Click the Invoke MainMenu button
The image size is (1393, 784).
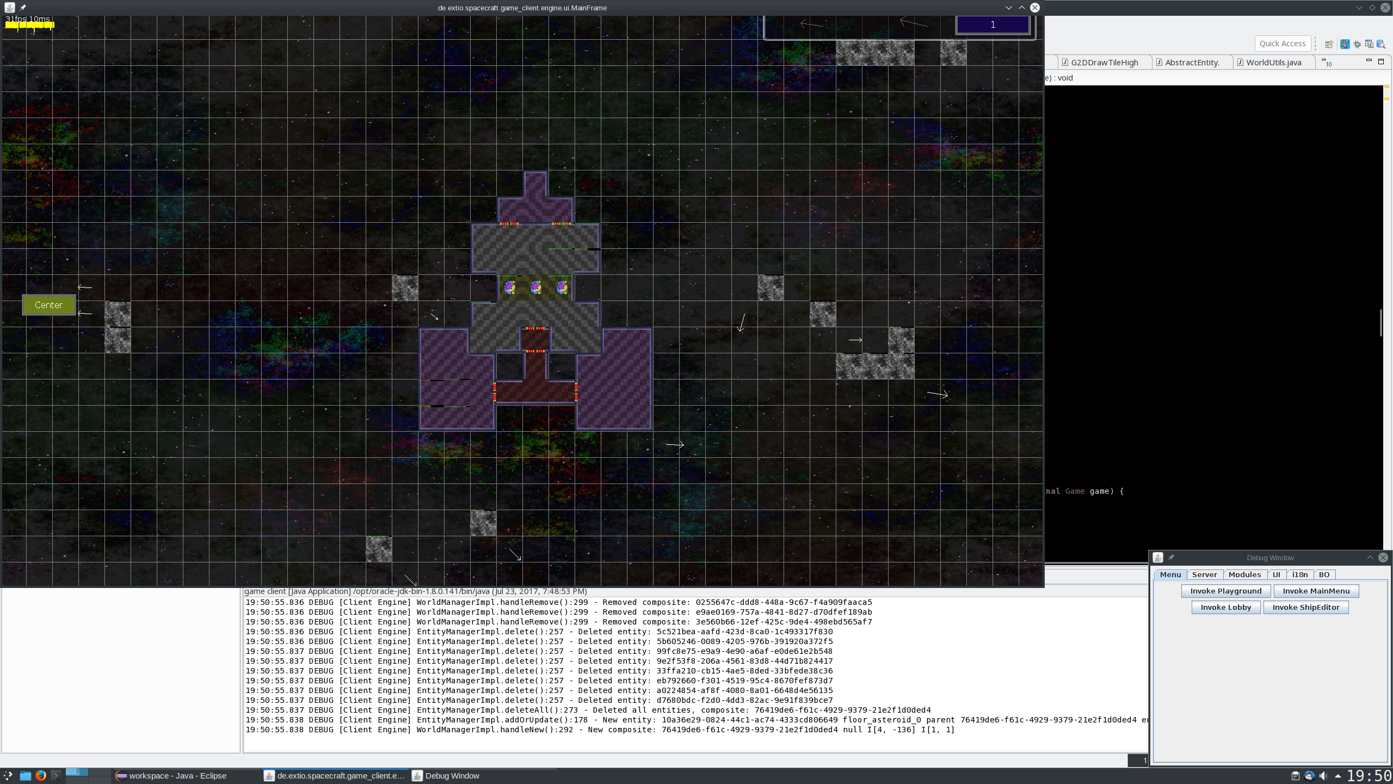click(x=1316, y=591)
